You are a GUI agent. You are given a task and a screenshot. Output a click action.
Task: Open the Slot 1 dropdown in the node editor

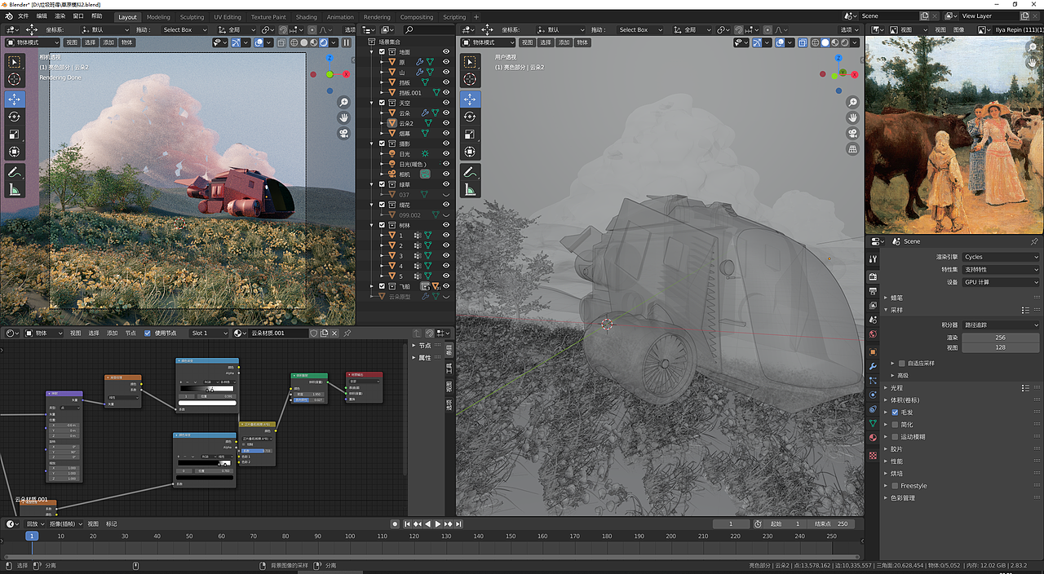(208, 333)
